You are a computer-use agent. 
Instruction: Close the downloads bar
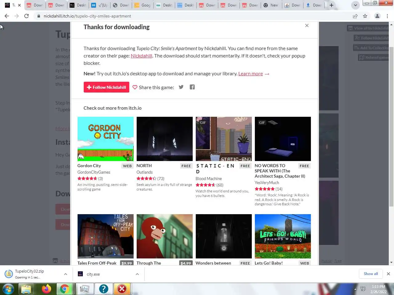[x=388, y=274]
